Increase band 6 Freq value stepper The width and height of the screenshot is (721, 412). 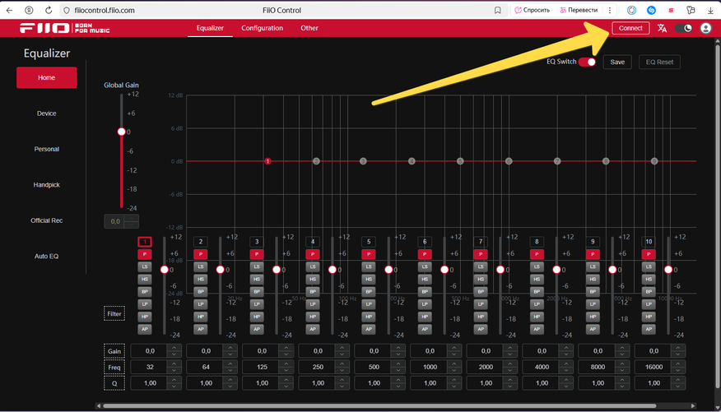[x=454, y=363]
